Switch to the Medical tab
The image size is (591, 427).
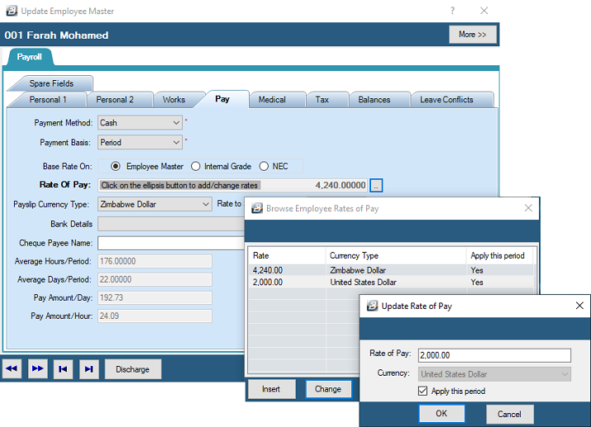point(272,99)
